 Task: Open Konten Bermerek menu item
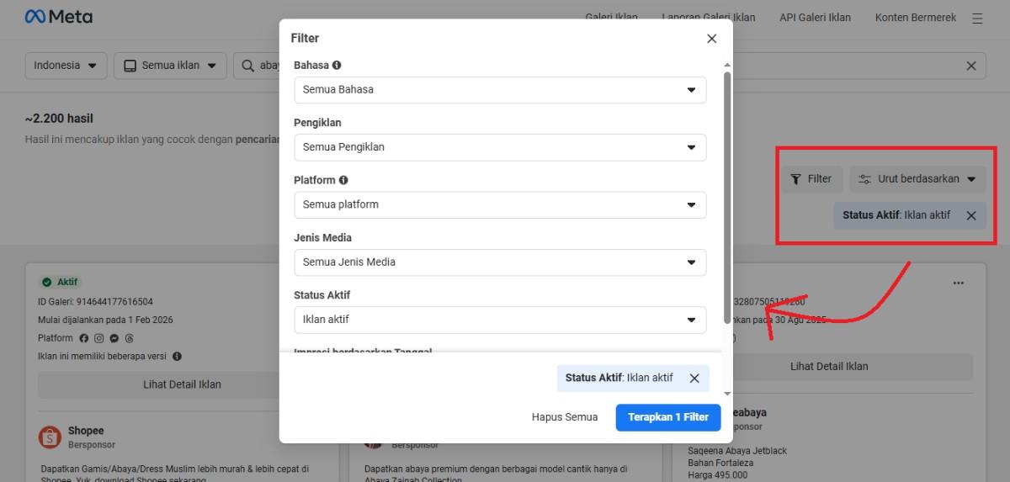pos(915,18)
